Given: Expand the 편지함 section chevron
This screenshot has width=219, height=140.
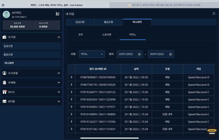Looking at the screenshot, I should (x=59, y=102).
